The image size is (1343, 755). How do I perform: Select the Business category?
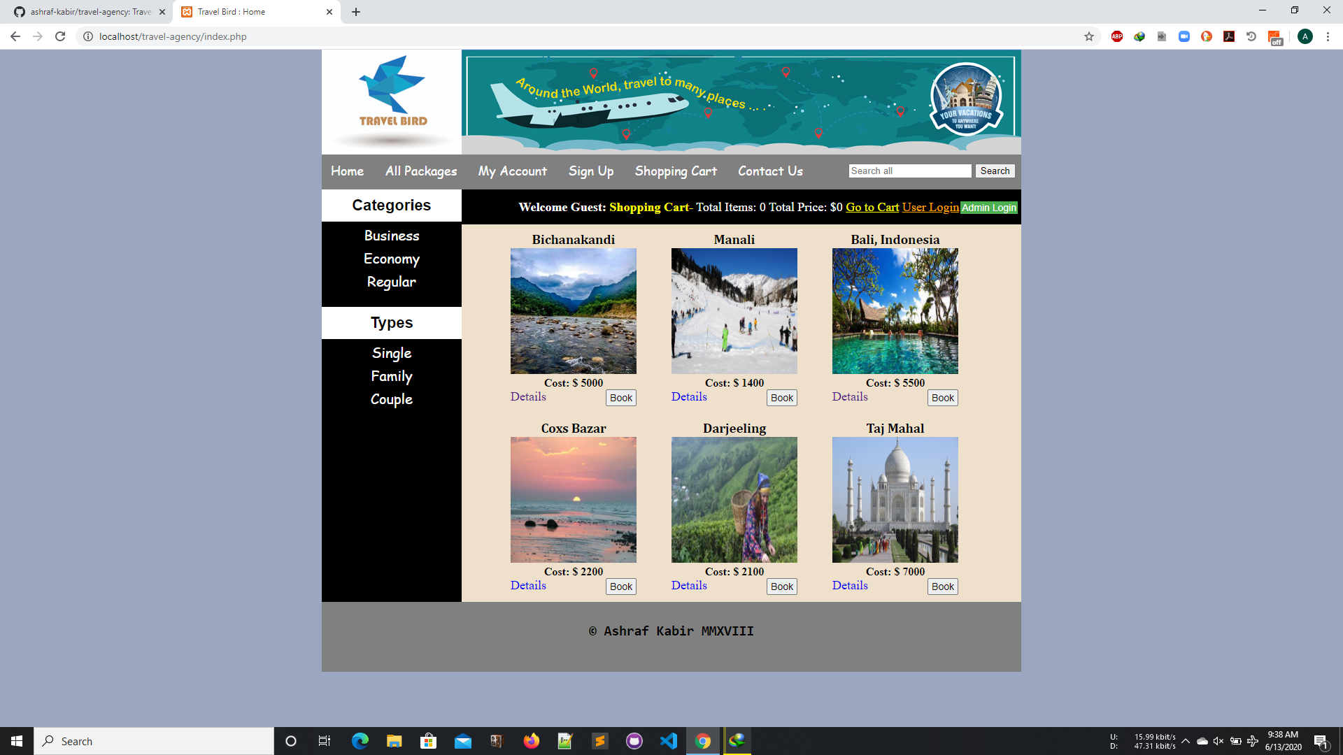click(x=392, y=236)
